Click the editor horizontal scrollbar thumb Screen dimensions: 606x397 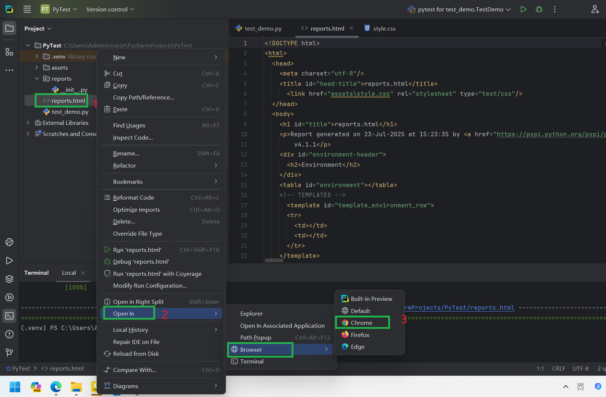click(x=274, y=260)
